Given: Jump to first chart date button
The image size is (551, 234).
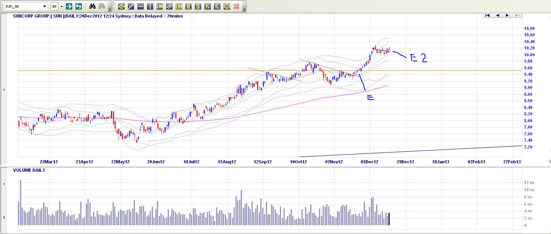Looking at the screenshot, I should pos(488,15).
